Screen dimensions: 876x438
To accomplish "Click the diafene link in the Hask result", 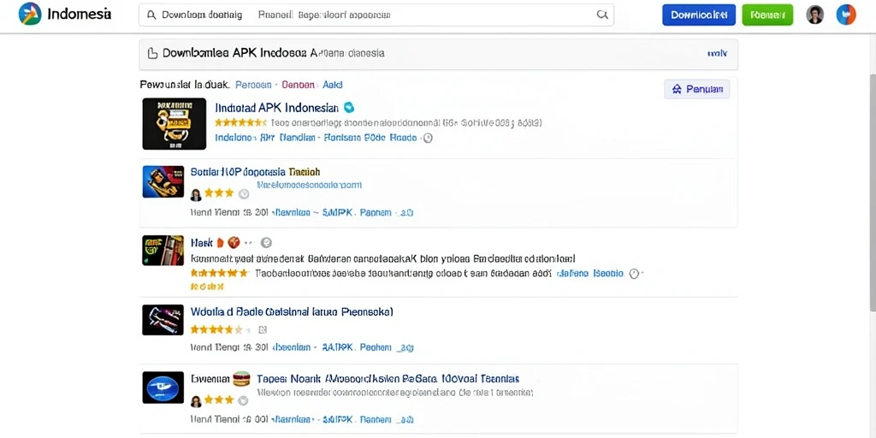I will [x=572, y=274].
